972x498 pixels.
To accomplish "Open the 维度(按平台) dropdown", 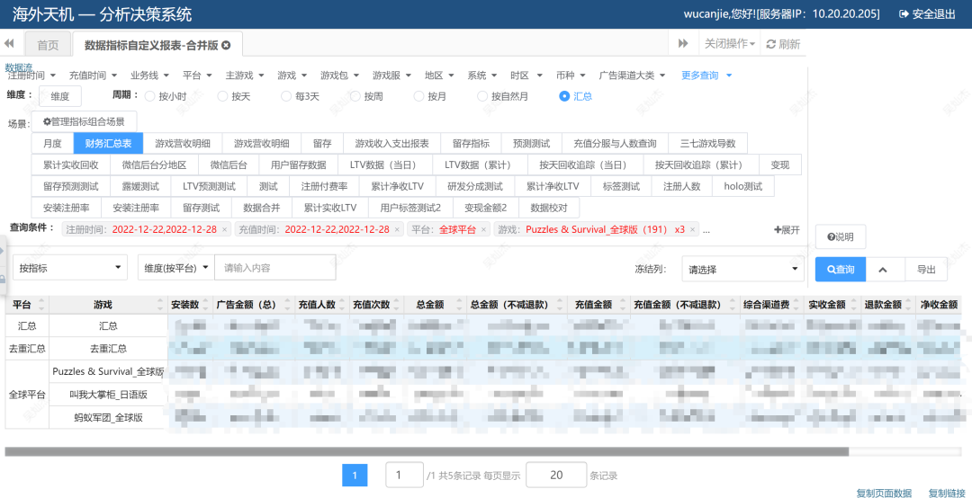I will [176, 268].
